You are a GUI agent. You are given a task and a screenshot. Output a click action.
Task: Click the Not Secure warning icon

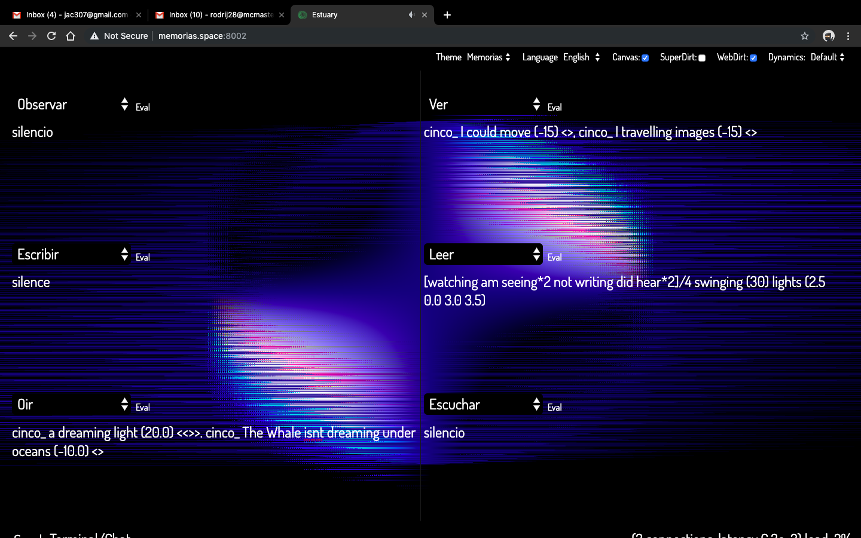click(94, 36)
